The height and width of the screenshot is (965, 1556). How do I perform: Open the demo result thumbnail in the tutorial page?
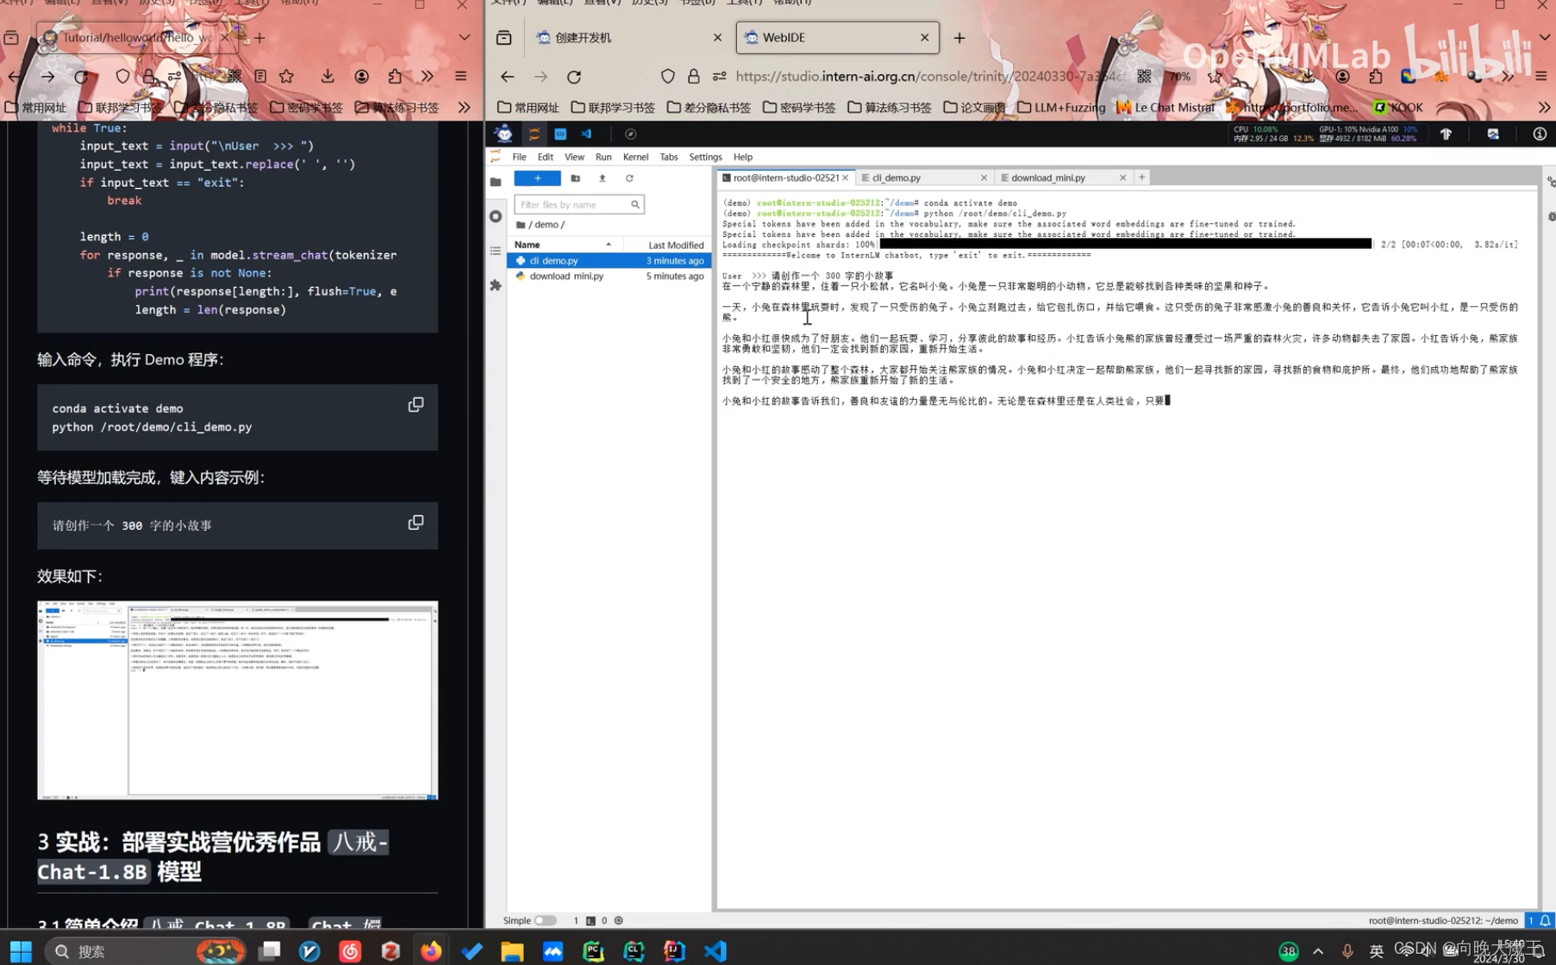point(237,700)
